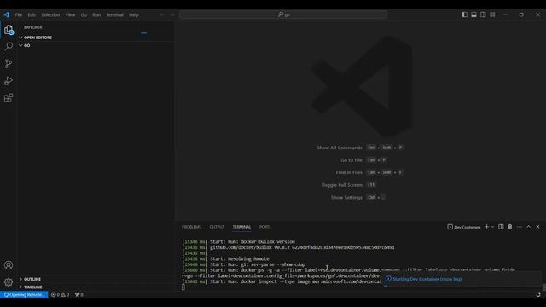Image resolution: width=546 pixels, height=307 pixels.
Task: Select the Dev Containers terminal label
Action: pos(464,227)
